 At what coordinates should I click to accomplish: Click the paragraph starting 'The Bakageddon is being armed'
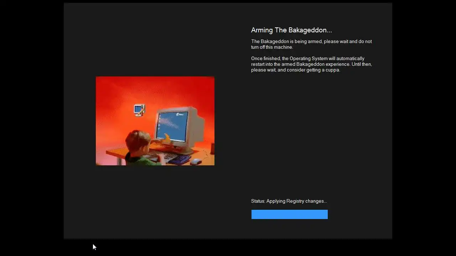pyautogui.click(x=311, y=44)
